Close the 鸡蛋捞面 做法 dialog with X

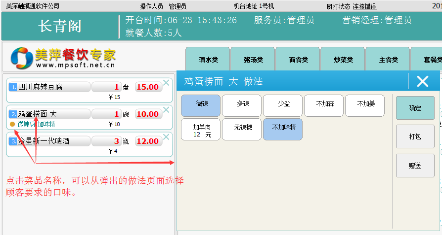click(x=422, y=81)
